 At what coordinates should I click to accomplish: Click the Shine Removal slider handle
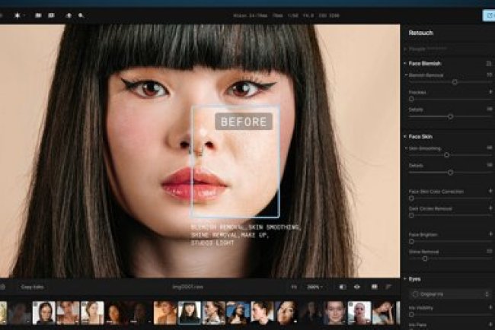tap(425, 259)
